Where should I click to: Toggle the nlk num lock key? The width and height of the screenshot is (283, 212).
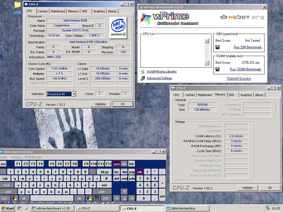[140, 172]
